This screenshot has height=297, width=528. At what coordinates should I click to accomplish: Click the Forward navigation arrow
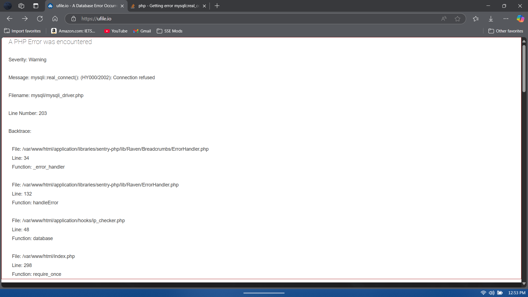25,19
